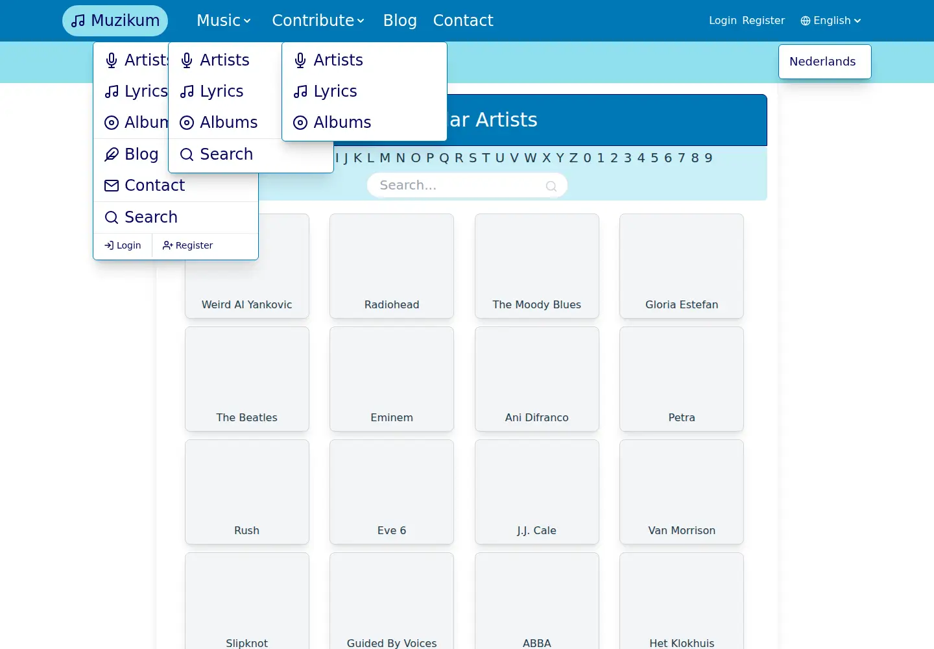Open the Ani Difranco artist card
This screenshot has width=934, height=649.
[537, 379]
